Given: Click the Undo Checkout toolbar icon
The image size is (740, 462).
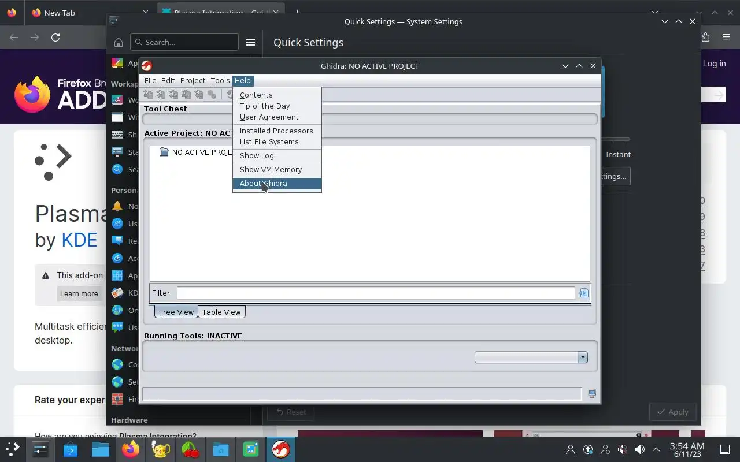Looking at the screenshot, I should (199, 94).
